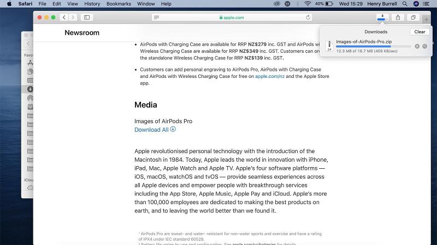Open the Bookmarks menu
437x245 pixels.
(x=119, y=4)
